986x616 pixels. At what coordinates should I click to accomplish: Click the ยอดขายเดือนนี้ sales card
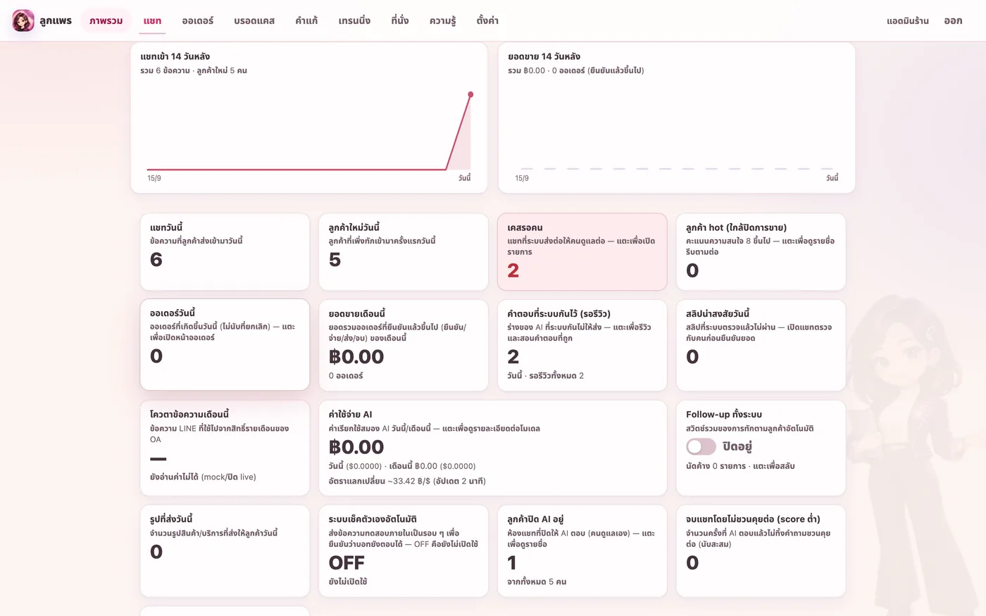(404, 345)
